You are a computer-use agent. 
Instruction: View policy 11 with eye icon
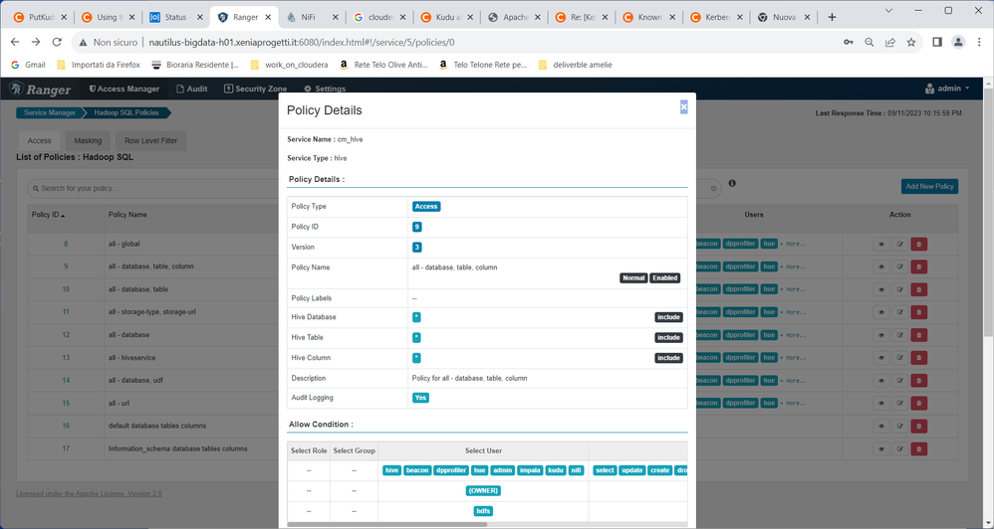pos(881,312)
